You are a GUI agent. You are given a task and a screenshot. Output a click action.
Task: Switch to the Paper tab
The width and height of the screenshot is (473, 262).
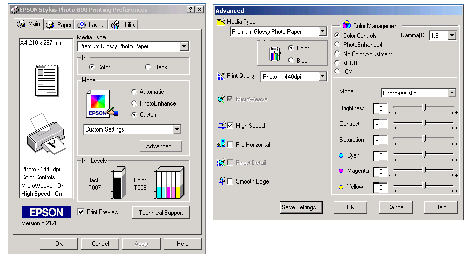click(60, 25)
